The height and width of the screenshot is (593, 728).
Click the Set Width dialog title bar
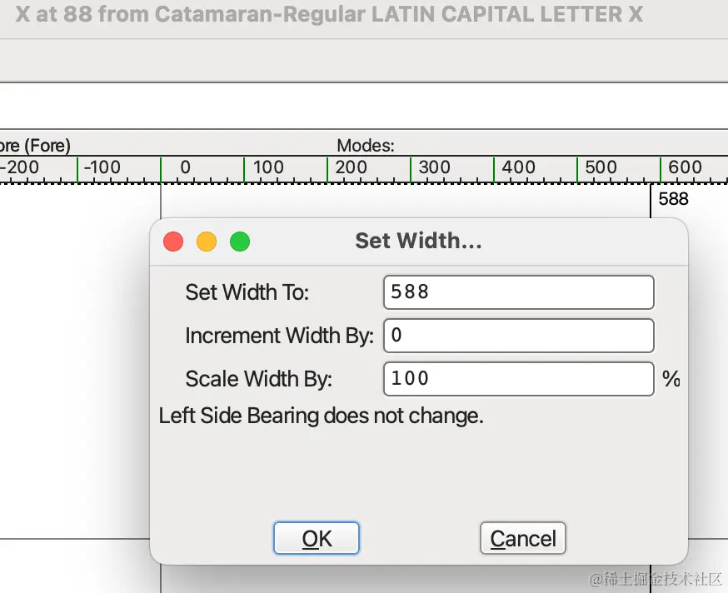click(418, 242)
